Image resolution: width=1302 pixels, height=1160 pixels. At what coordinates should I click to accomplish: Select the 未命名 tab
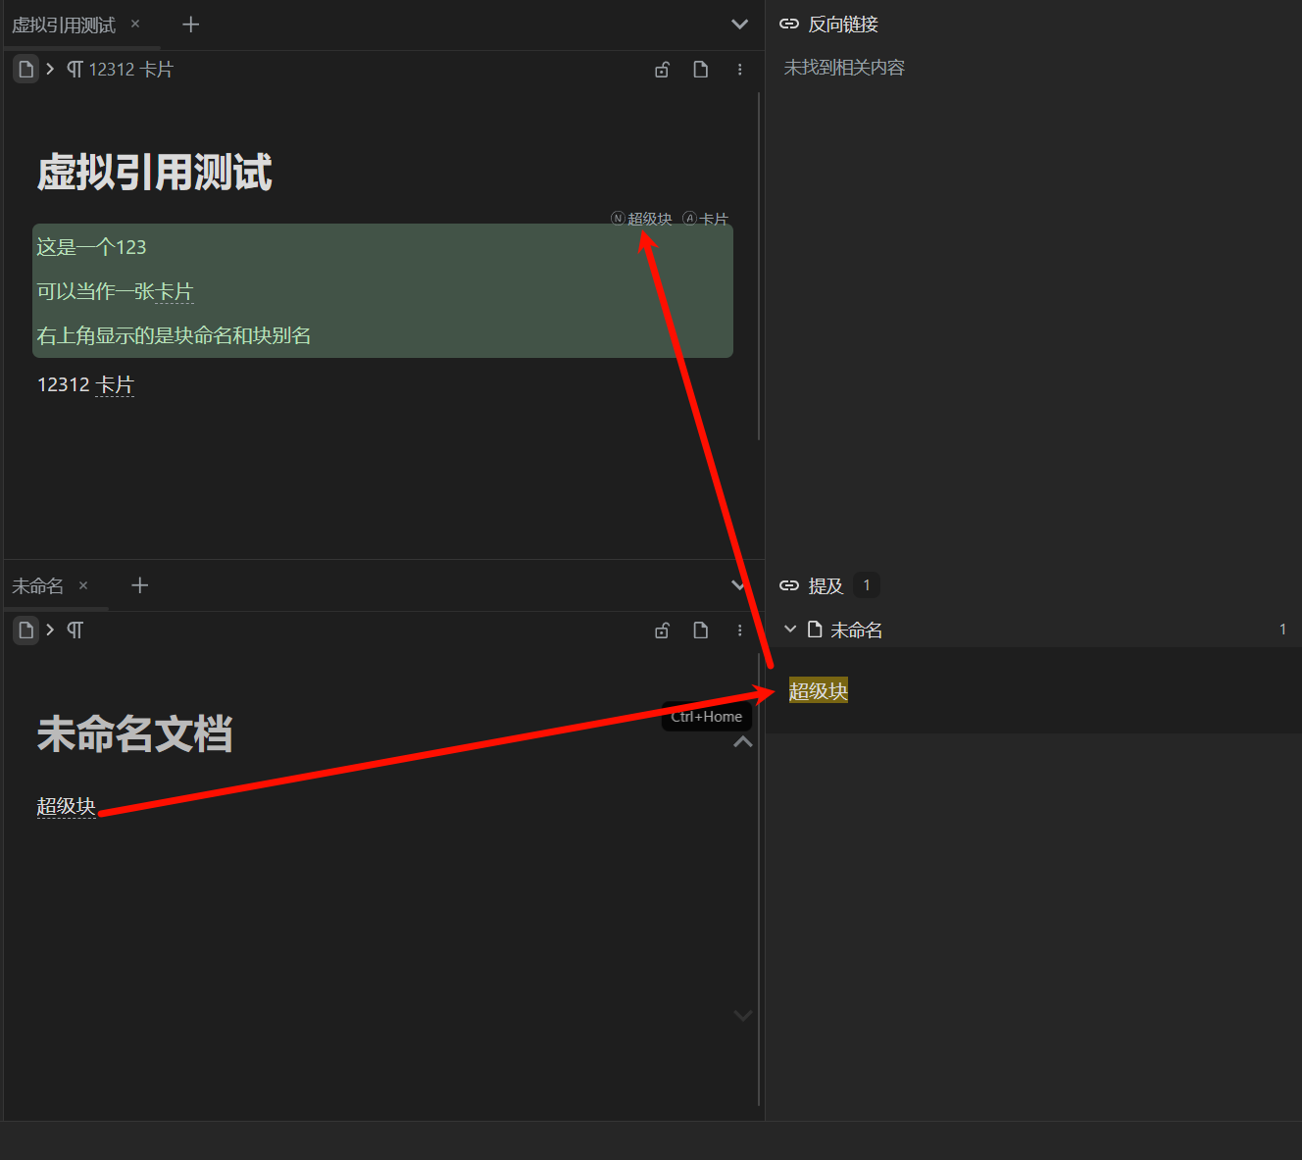37,584
